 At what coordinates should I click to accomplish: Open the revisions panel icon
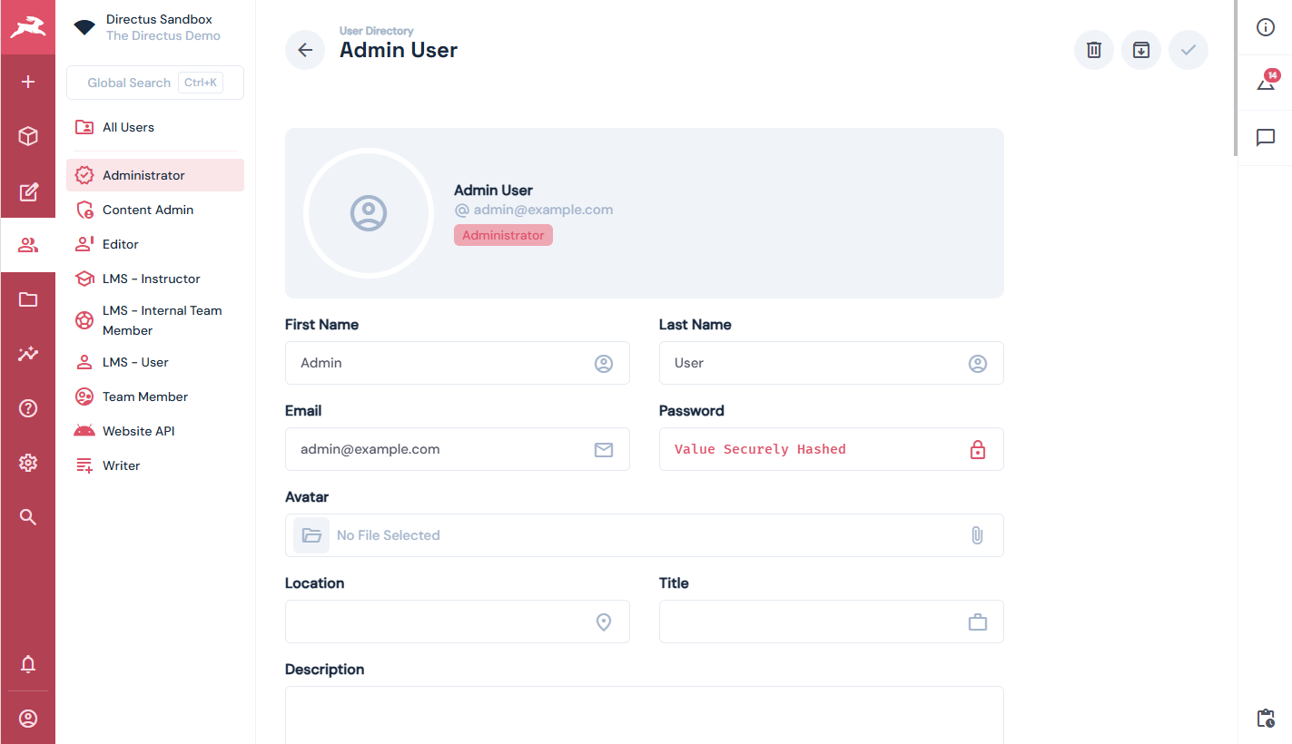1266,83
